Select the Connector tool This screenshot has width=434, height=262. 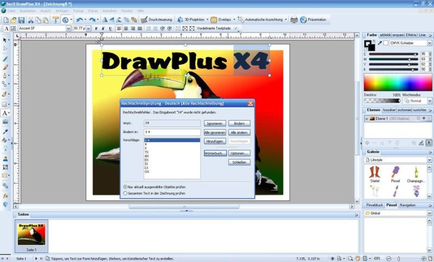pyautogui.click(x=5, y=84)
